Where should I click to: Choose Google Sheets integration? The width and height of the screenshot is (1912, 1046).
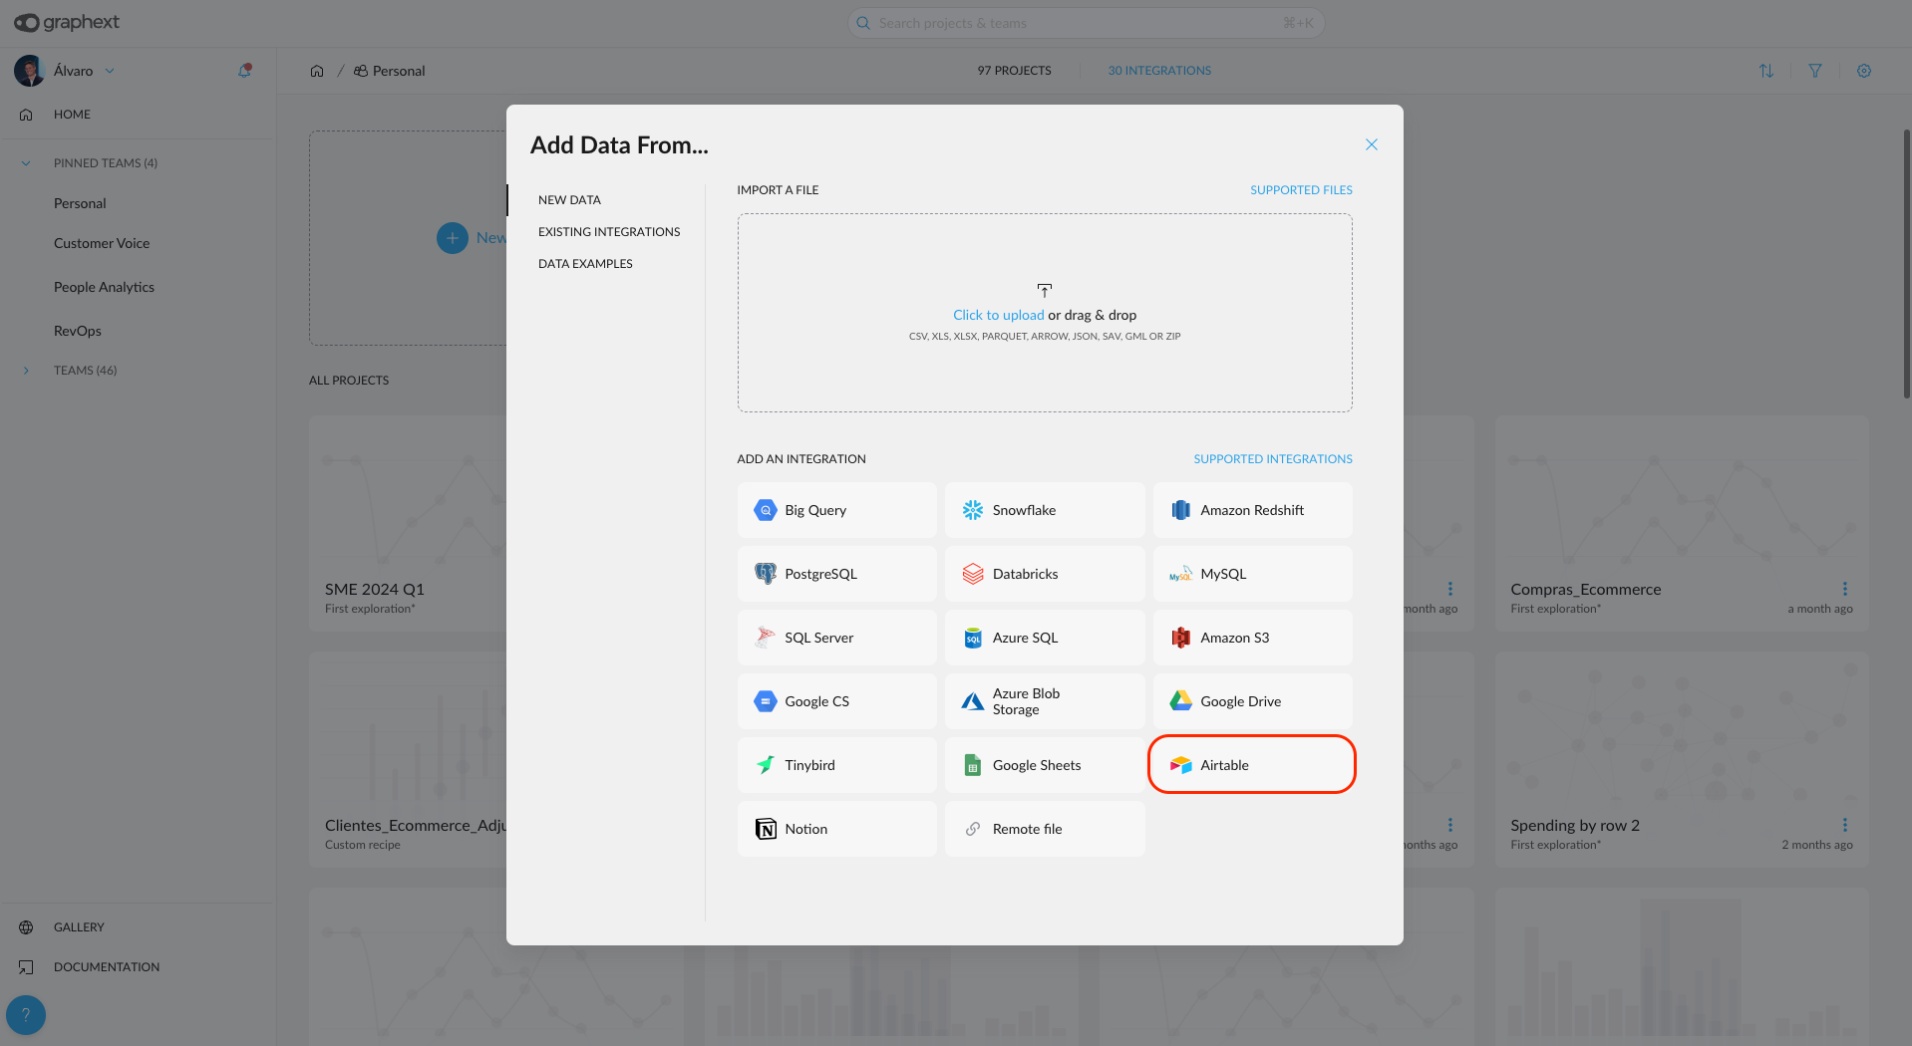pos(1045,765)
